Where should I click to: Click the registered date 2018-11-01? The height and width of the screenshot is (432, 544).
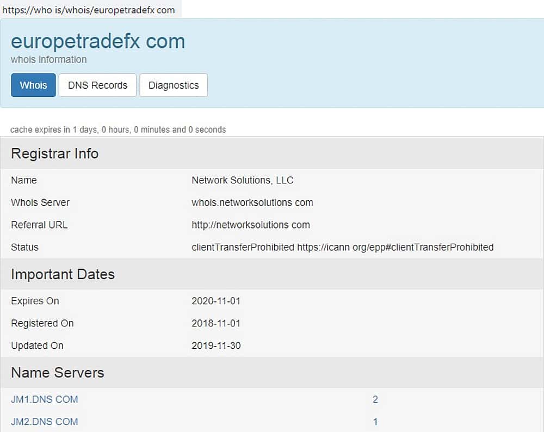tap(216, 323)
